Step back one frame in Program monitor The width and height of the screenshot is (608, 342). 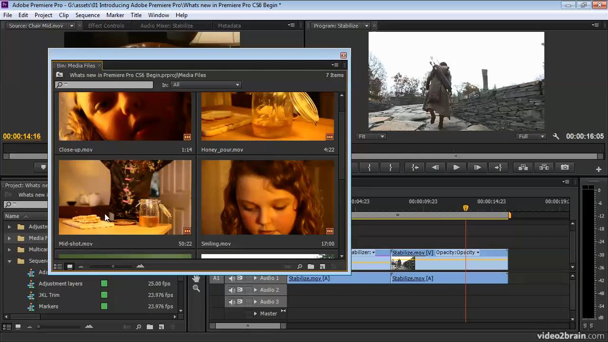pyautogui.click(x=435, y=167)
